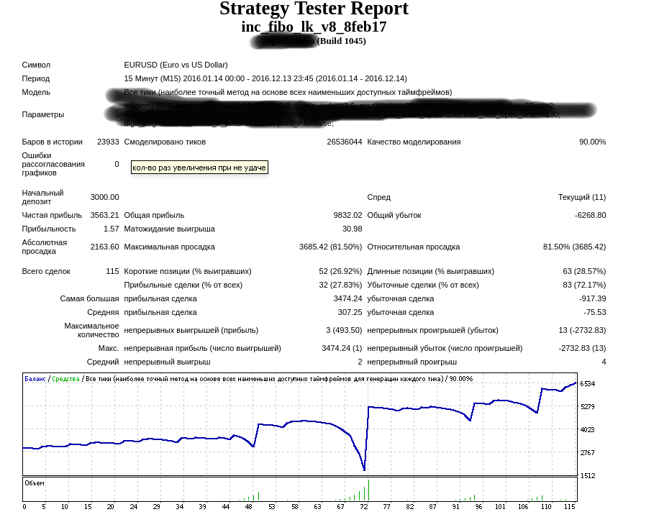Viewport: 659px width, 517px height.
Task: Select absolute drawdown value '2163.60'
Action: click(x=104, y=247)
